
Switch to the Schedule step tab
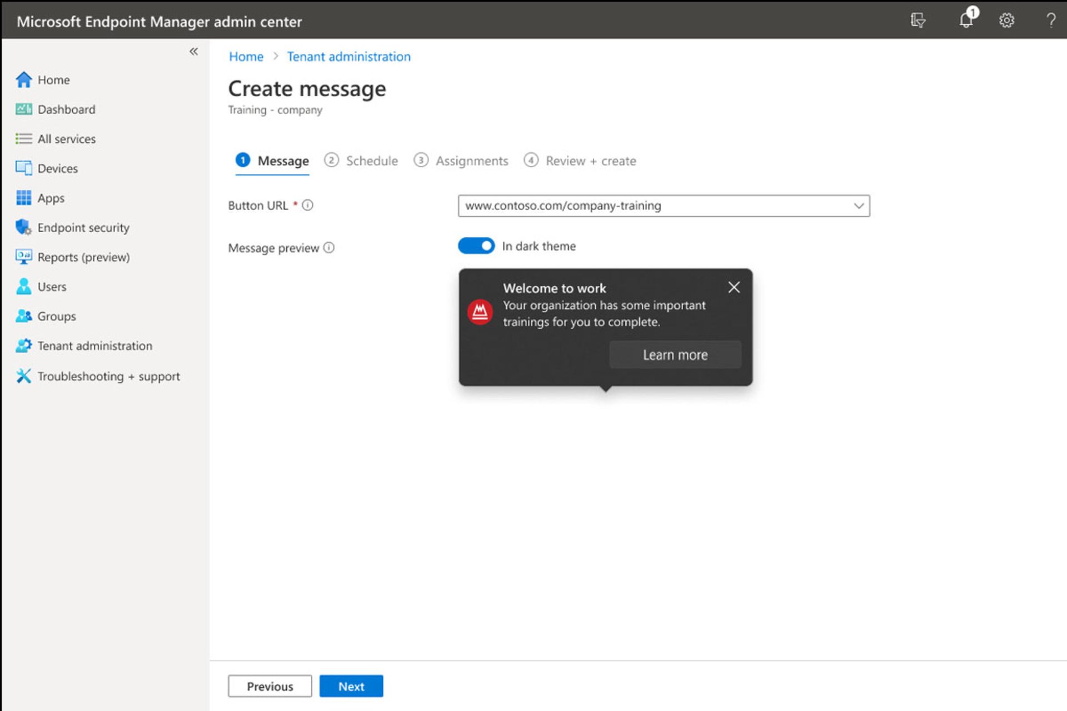click(x=362, y=161)
